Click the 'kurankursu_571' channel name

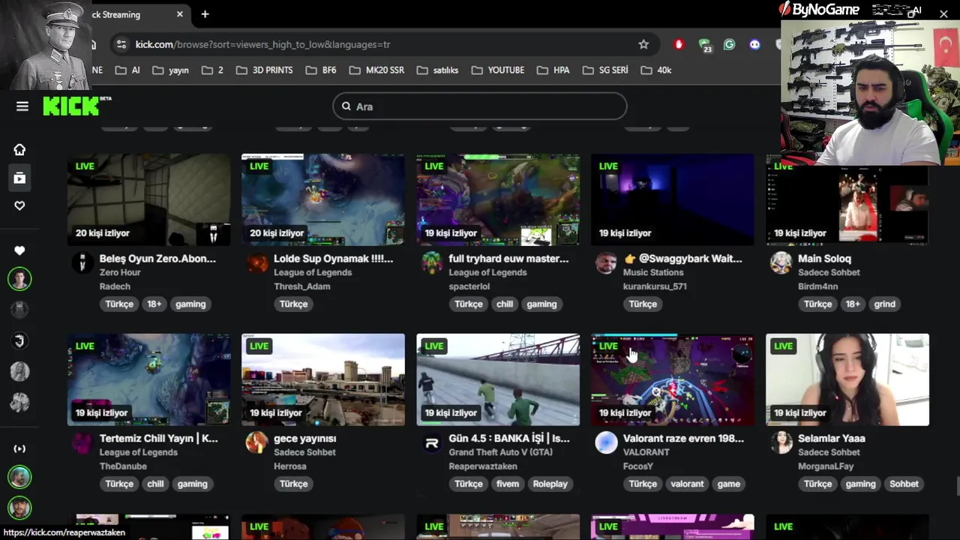coord(655,286)
